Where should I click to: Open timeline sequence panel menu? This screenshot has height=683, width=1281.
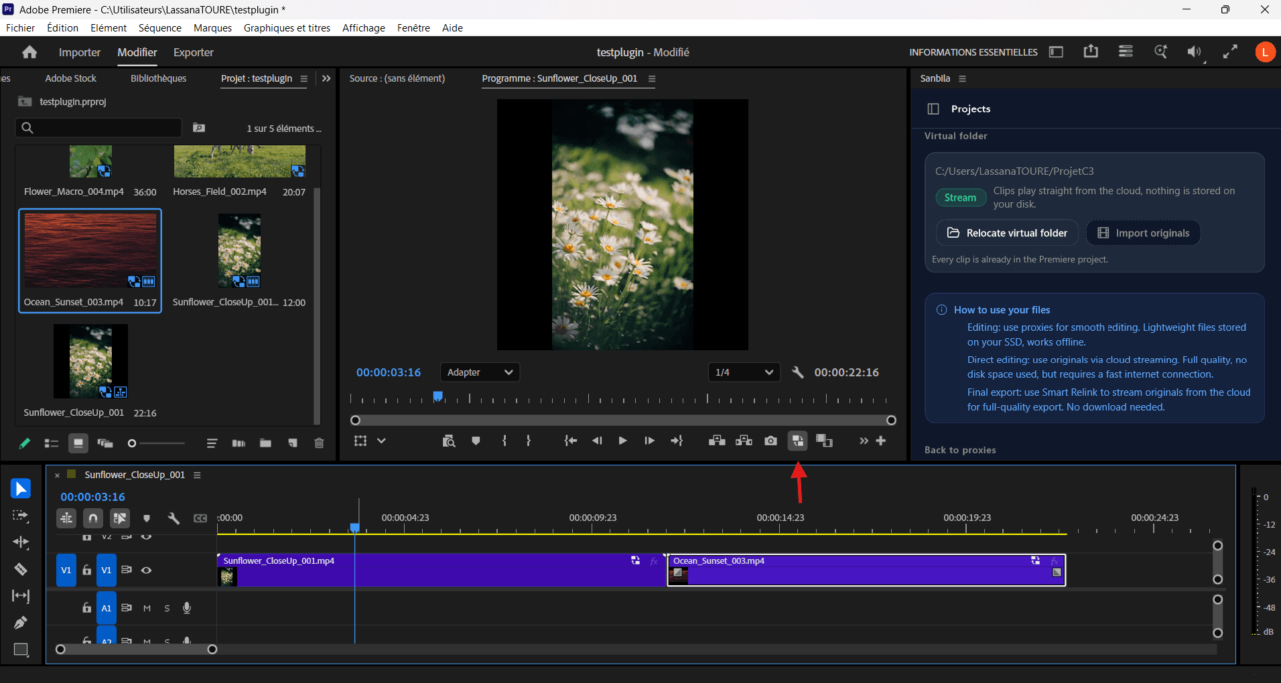pos(197,475)
